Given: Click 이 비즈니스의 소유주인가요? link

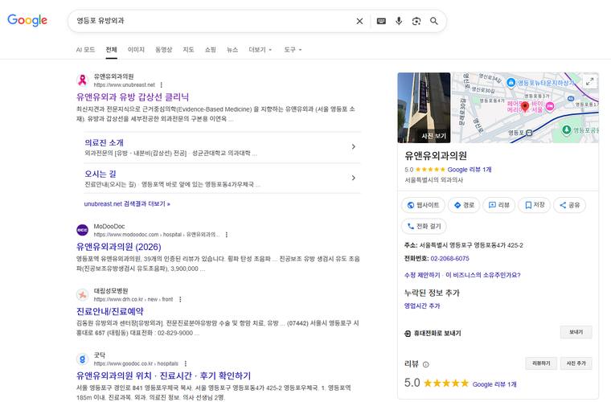Looking at the screenshot, I should coord(483,275).
